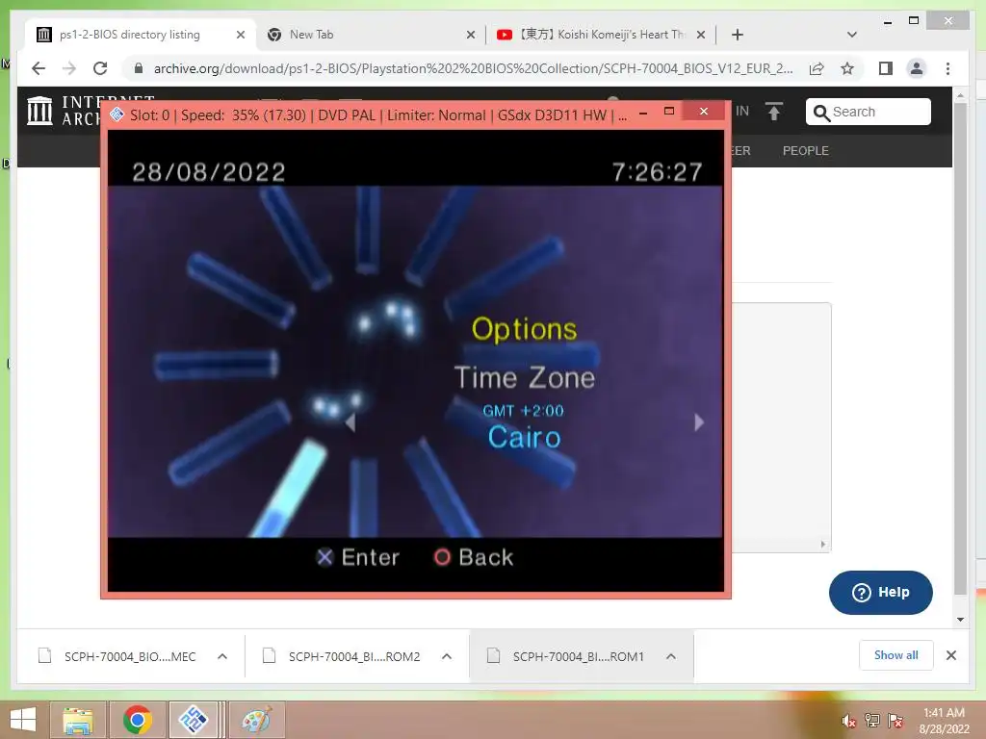Click the Internet Archive upload arrow icon
The image size is (986, 739).
pyautogui.click(x=774, y=112)
